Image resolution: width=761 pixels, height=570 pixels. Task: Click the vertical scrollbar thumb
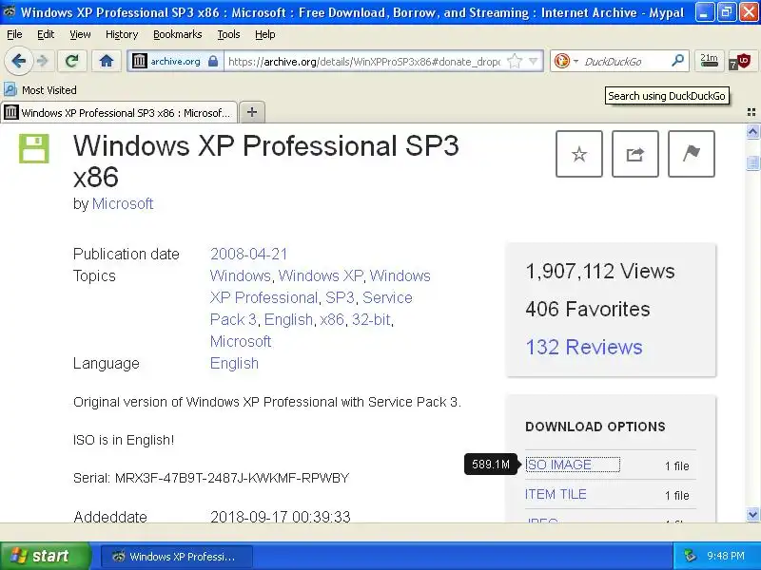[752, 162]
